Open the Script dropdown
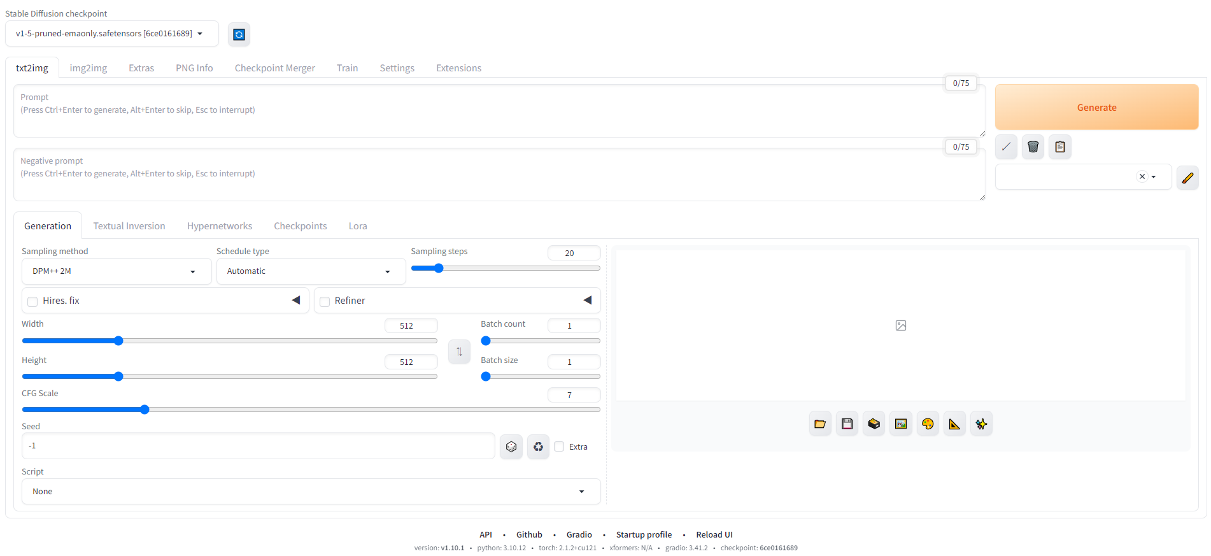1211x556 pixels. tap(311, 492)
